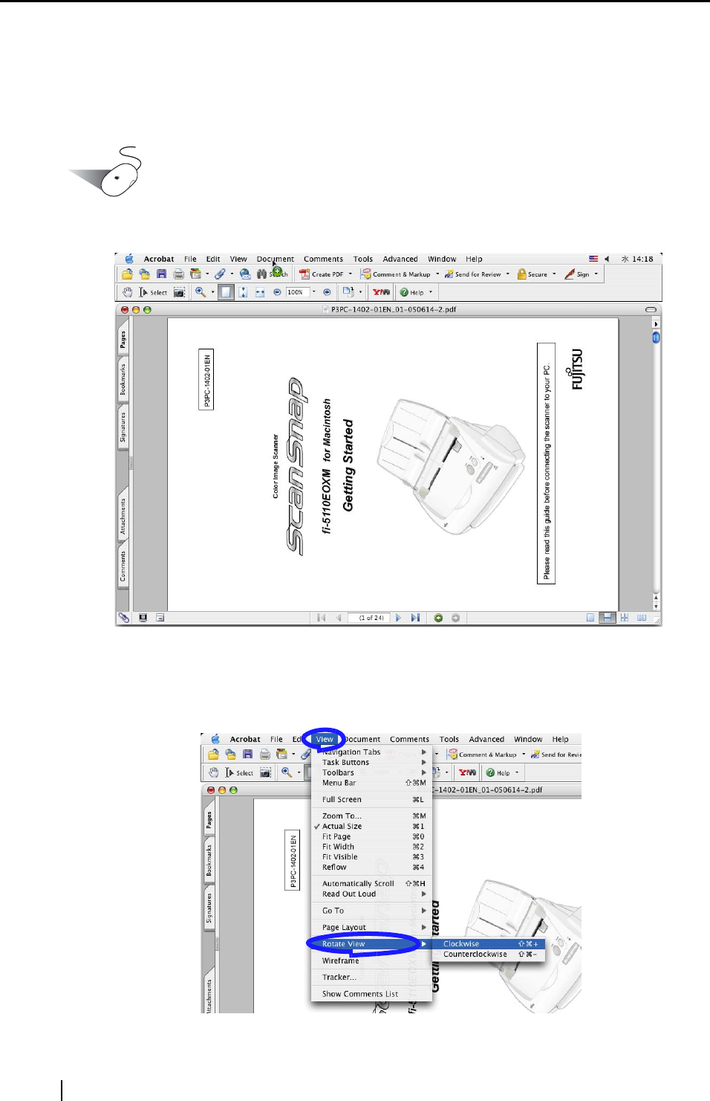Viewport: 710px width, 1101px height.
Task: Open the Secure dropdown arrow in full-window screenshot
Action: point(554,274)
